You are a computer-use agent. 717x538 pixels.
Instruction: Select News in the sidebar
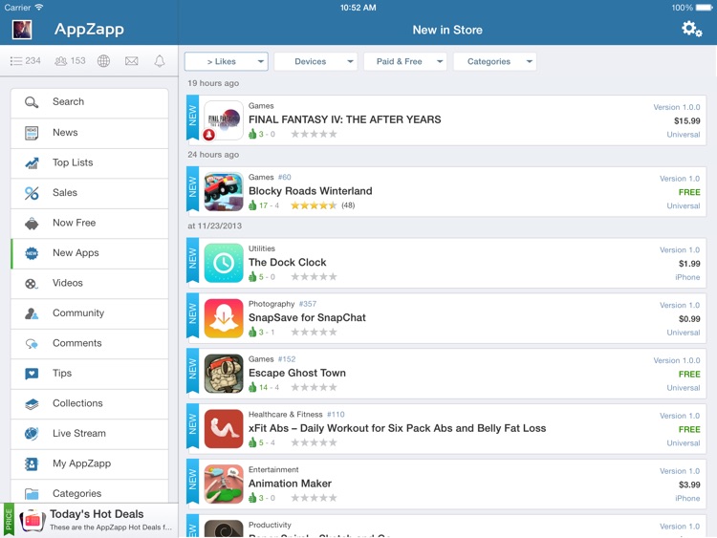coord(90,133)
